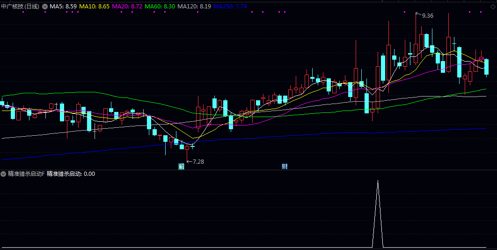This screenshot has height=250, width=497.
Task: Click the blue MA250 legend label
Action: (230, 7)
